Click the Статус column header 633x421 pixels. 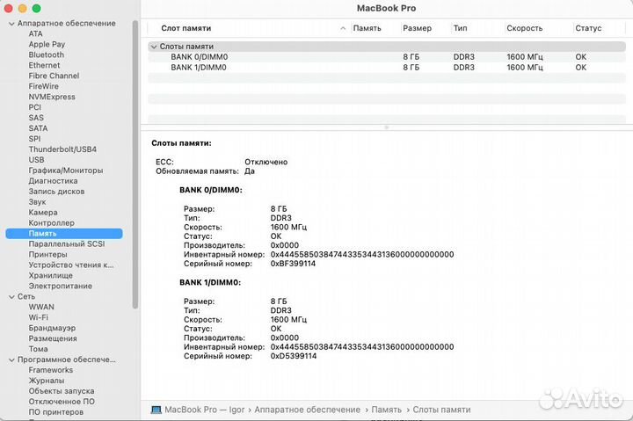point(588,28)
